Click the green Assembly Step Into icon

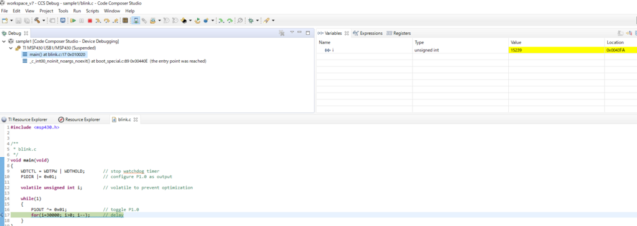pyautogui.click(x=221, y=20)
